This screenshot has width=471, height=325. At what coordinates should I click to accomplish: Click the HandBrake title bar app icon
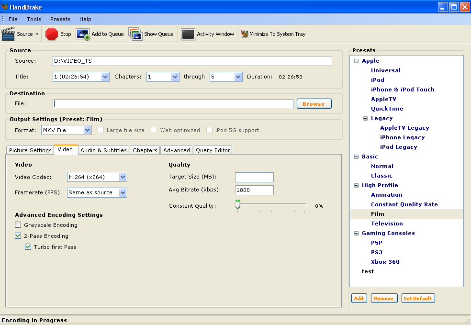pos(5,7)
